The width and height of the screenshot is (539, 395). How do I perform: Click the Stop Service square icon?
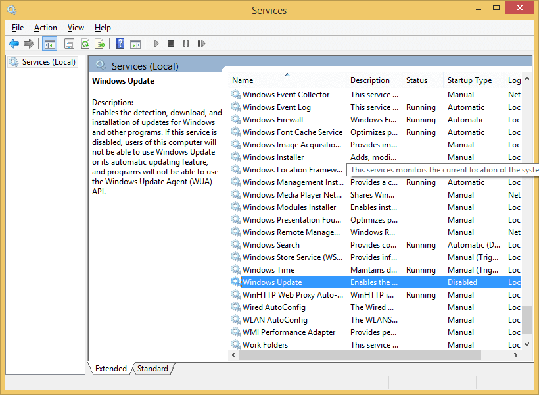click(171, 43)
